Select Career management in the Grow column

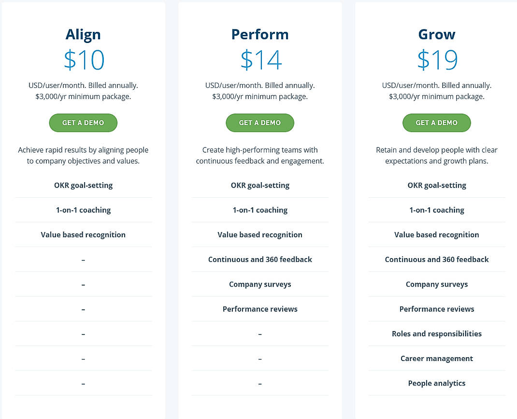tap(436, 358)
